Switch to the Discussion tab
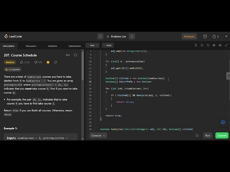230x172 pixels. [31, 46]
